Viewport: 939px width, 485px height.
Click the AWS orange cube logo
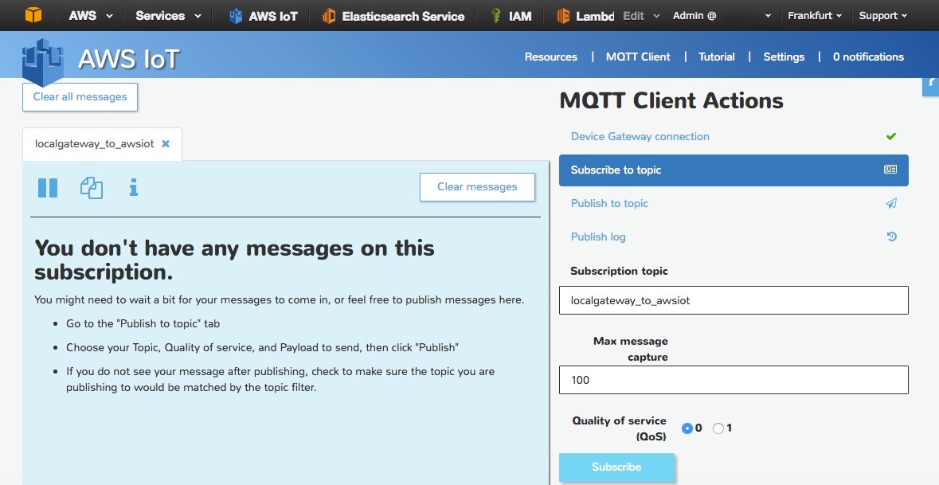coord(33,15)
